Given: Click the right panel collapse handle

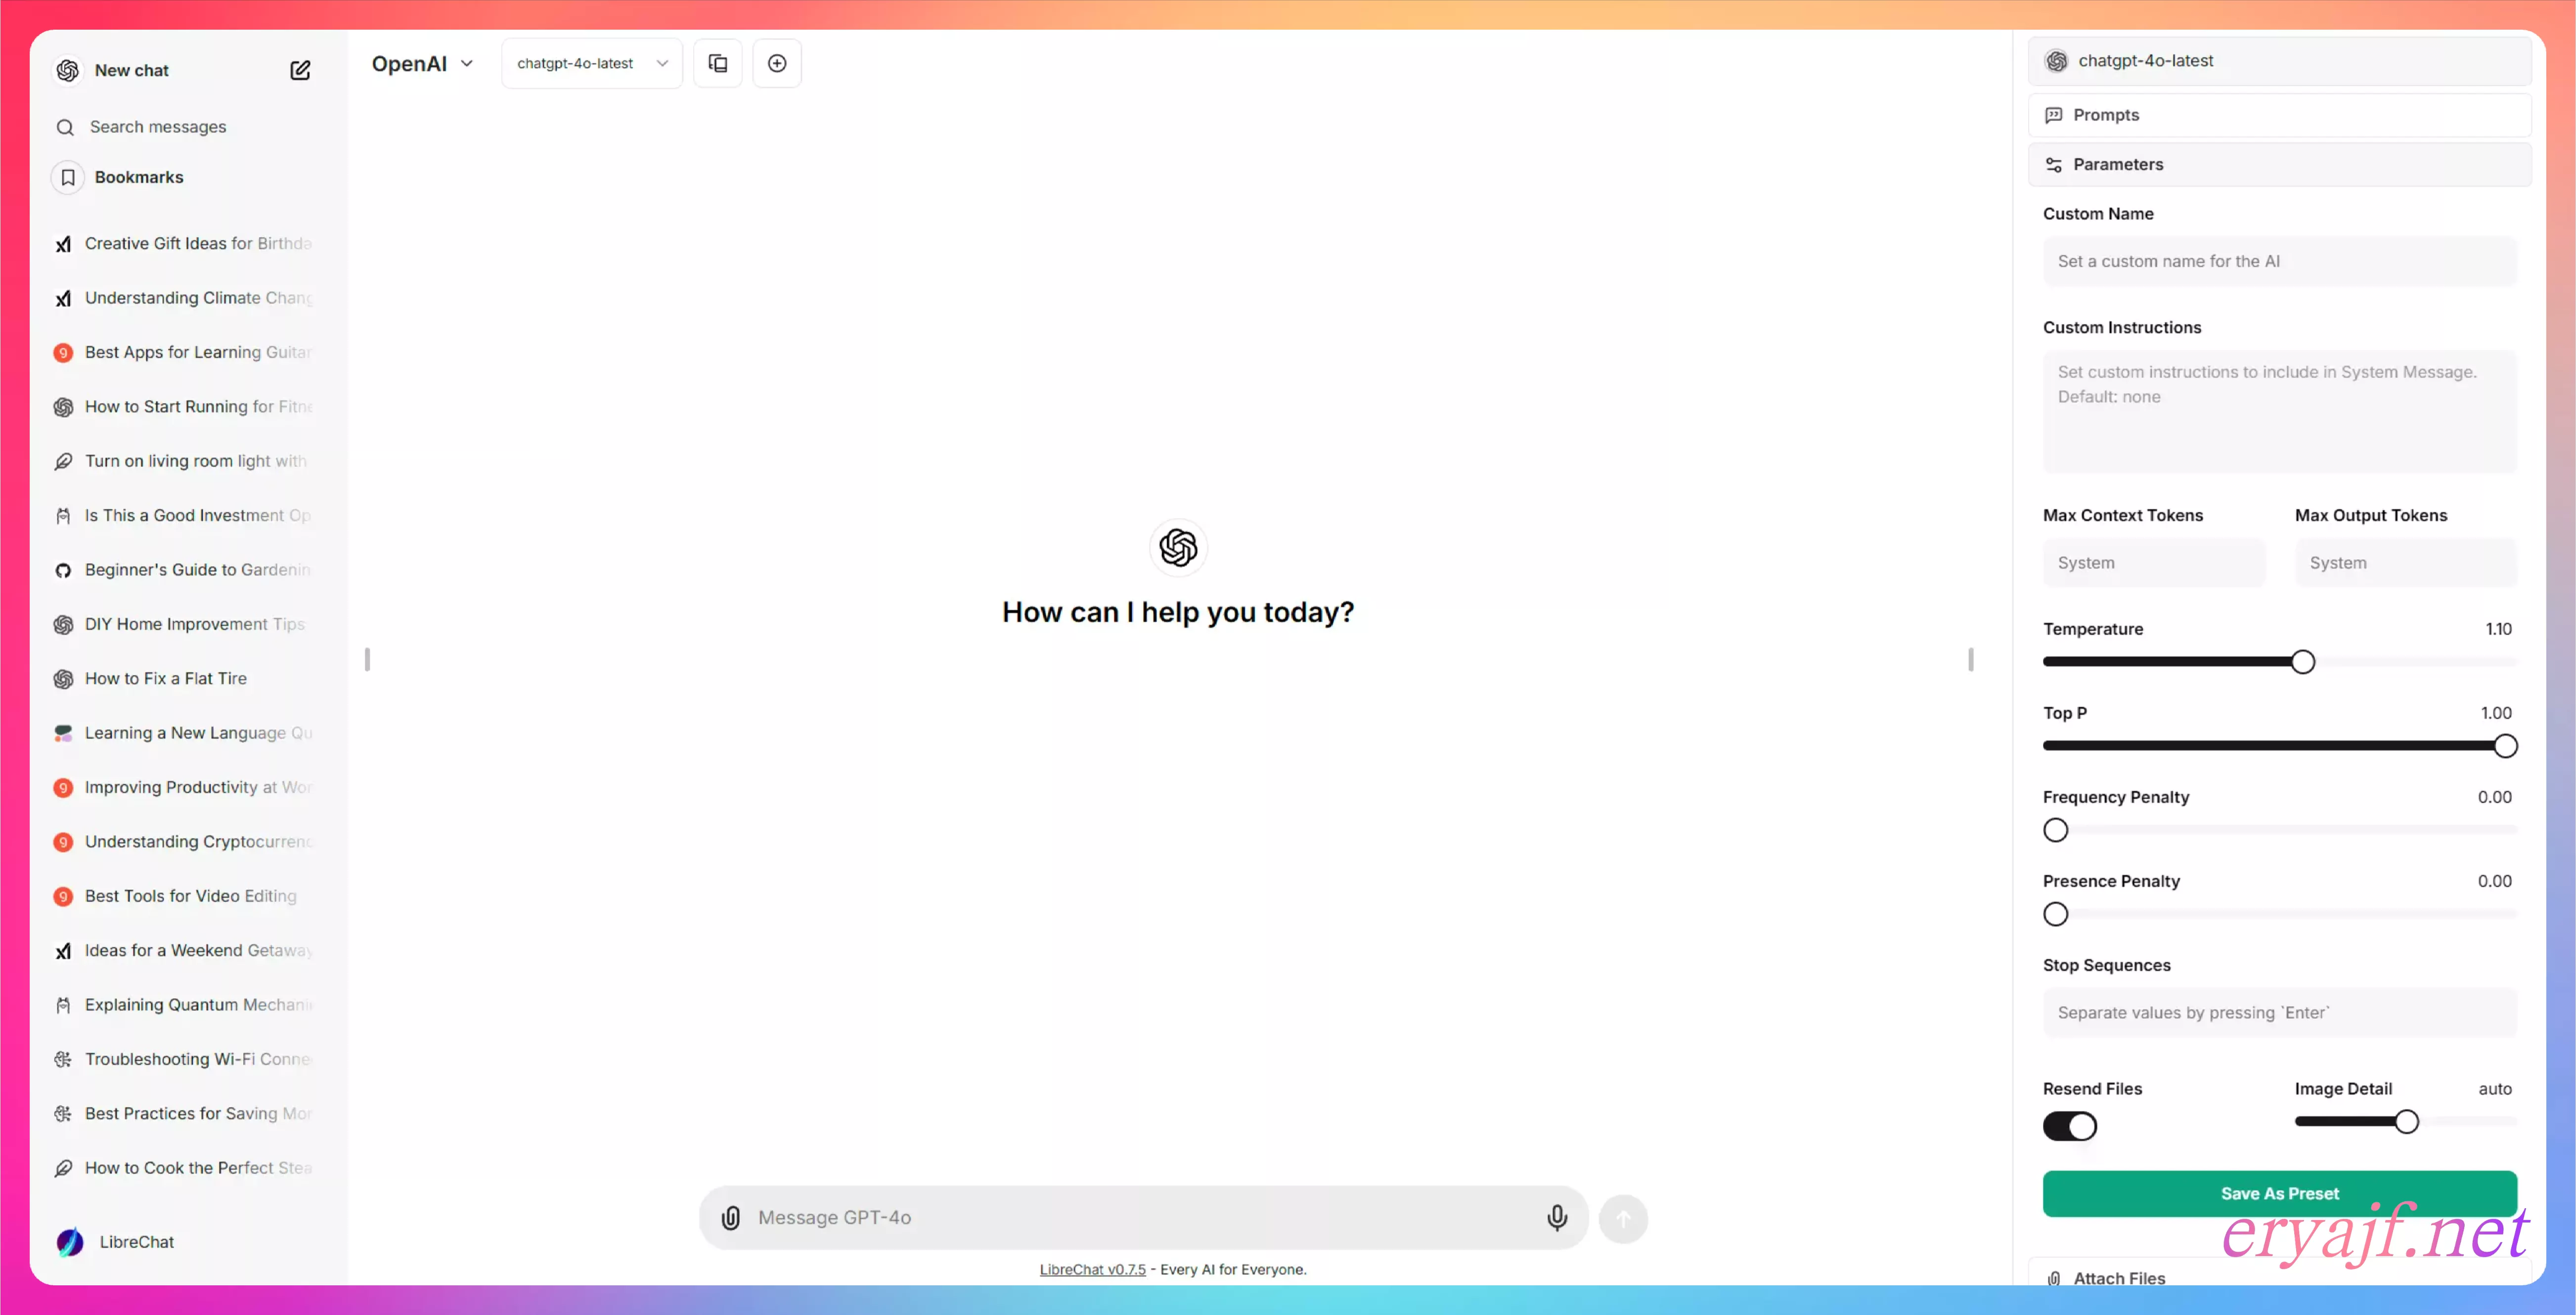Looking at the screenshot, I should (x=1971, y=659).
